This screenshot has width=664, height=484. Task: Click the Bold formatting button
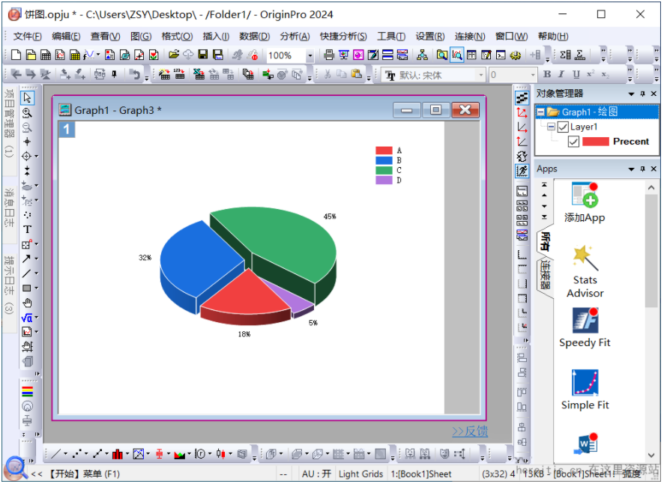pyautogui.click(x=547, y=74)
